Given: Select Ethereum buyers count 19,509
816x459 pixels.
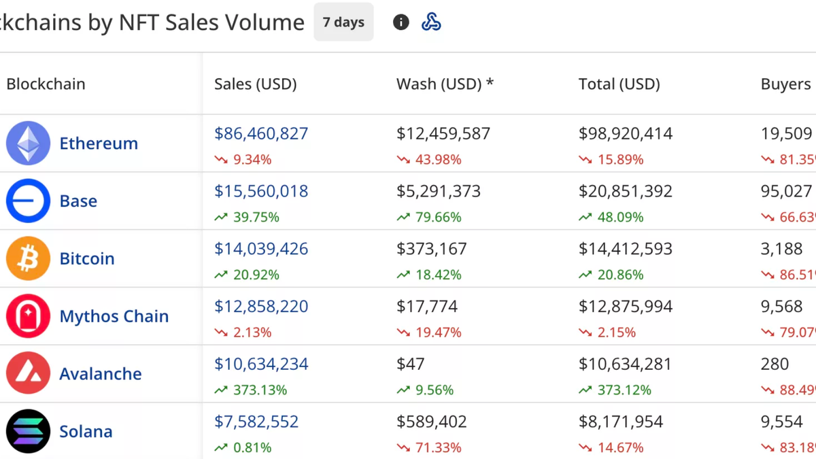Looking at the screenshot, I should pyautogui.click(x=787, y=133).
